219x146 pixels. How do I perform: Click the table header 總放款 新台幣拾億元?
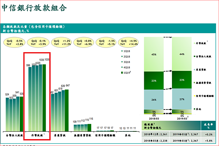click(171, 126)
